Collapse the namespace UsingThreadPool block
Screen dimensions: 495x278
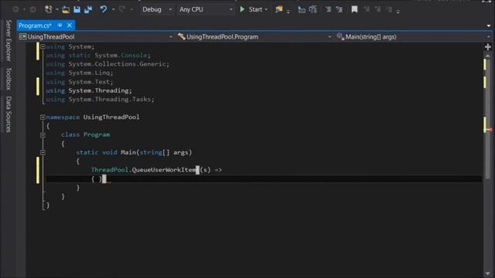43,117
